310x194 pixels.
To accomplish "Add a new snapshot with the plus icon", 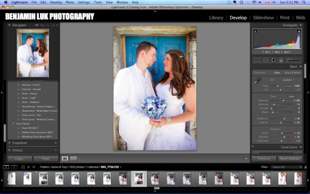I will tap(56, 143).
